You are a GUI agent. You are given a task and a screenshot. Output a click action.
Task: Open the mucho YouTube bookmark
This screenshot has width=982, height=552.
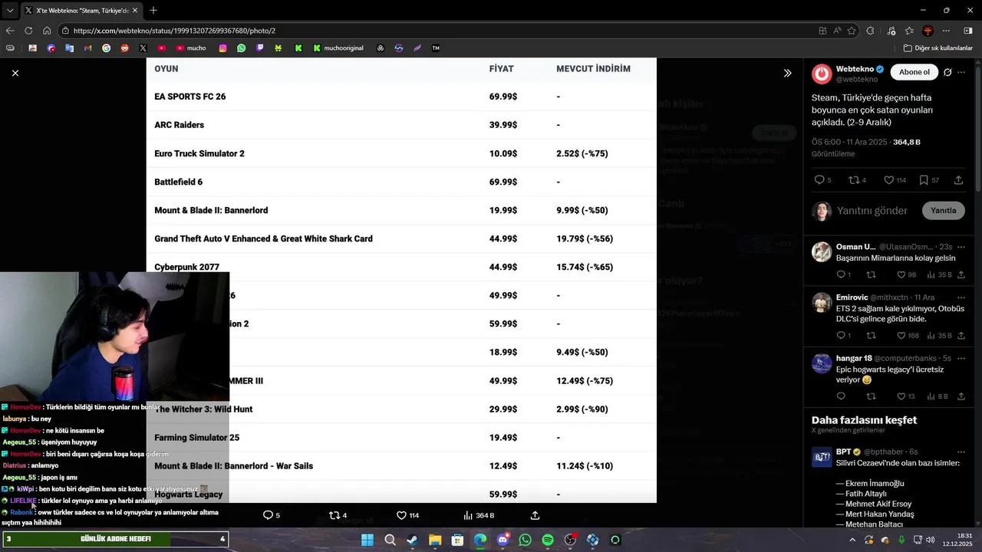pos(190,48)
